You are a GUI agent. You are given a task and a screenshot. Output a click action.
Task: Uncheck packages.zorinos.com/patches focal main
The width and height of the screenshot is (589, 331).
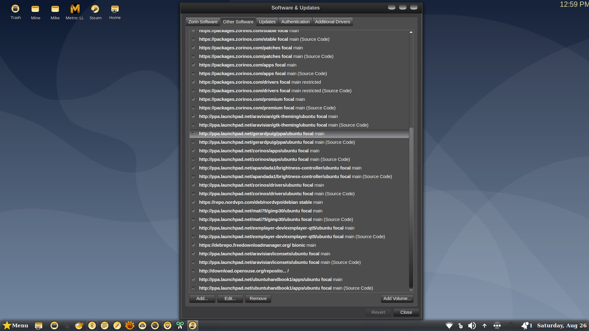coord(193,48)
